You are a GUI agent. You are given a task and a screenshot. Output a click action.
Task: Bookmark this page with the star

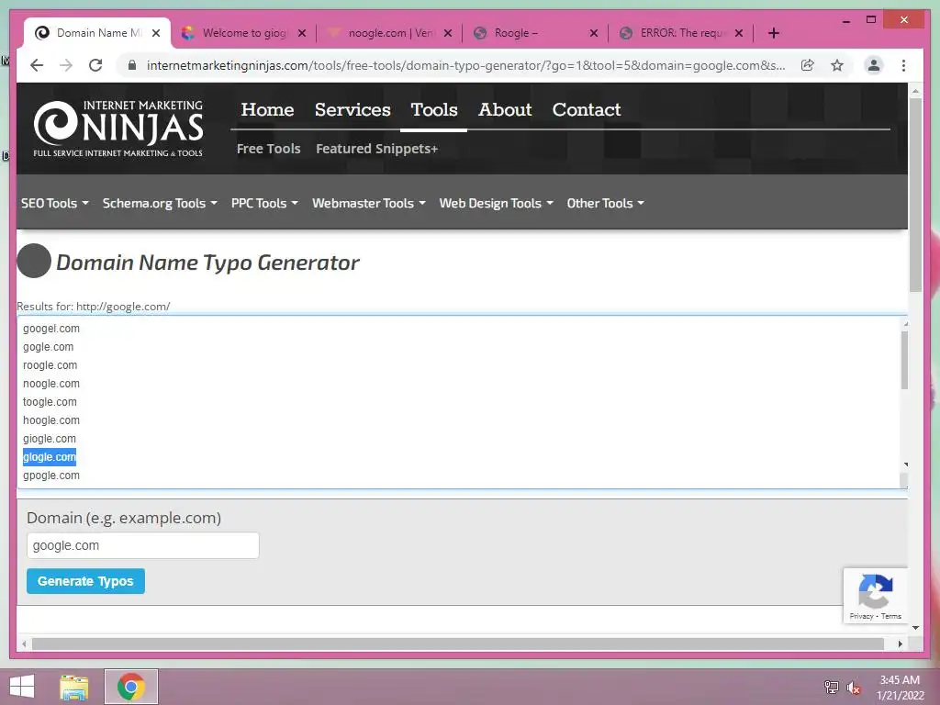[837, 65]
